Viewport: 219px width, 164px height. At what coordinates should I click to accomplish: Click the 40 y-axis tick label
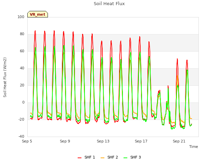point(22,68)
